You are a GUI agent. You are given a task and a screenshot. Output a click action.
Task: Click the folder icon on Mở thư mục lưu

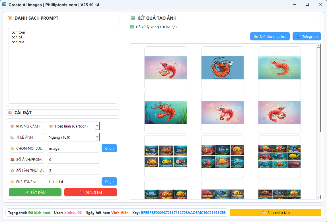click(255, 36)
